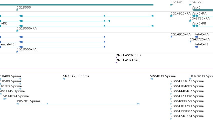Viewport: 213px width, 120px height.
Task: Click the EK169039.5prime EST arrow glyph
Action: coord(190,79)
